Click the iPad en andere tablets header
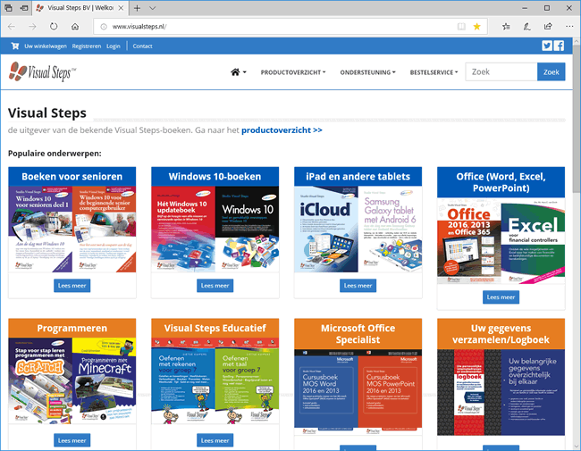This screenshot has height=451, width=581. point(358,177)
